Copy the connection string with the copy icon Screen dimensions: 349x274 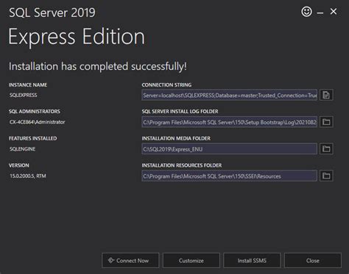point(326,95)
